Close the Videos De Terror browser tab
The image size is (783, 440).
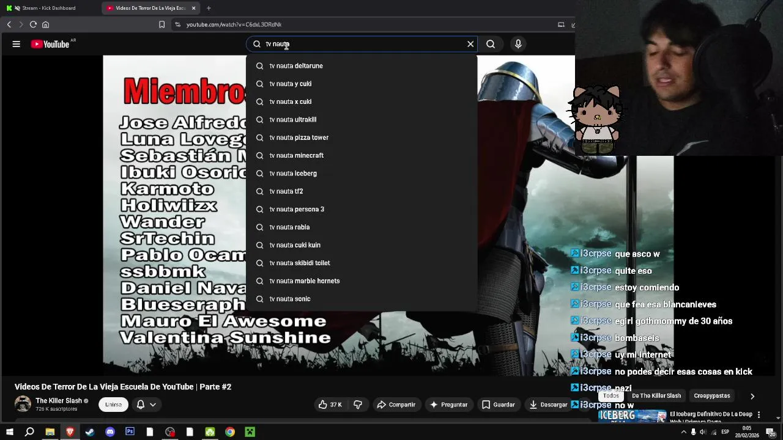tap(193, 8)
